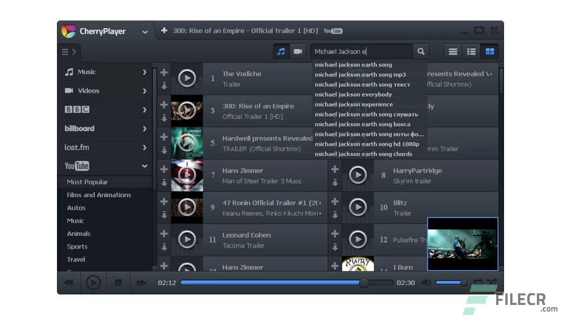Open Films and Animations category
This screenshot has width=561, height=315.
[x=98, y=195]
